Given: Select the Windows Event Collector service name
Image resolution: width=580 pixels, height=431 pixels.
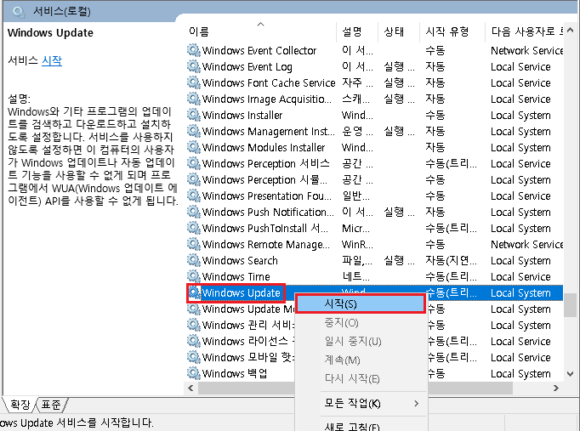Looking at the screenshot, I should click(259, 50).
